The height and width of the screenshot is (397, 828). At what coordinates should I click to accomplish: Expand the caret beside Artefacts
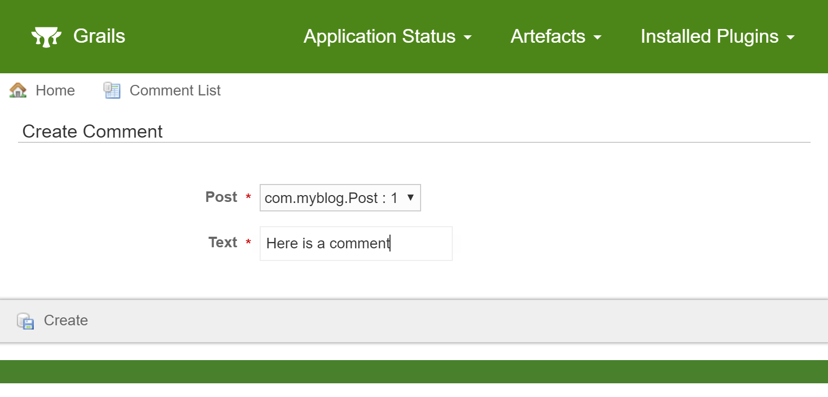(597, 37)
